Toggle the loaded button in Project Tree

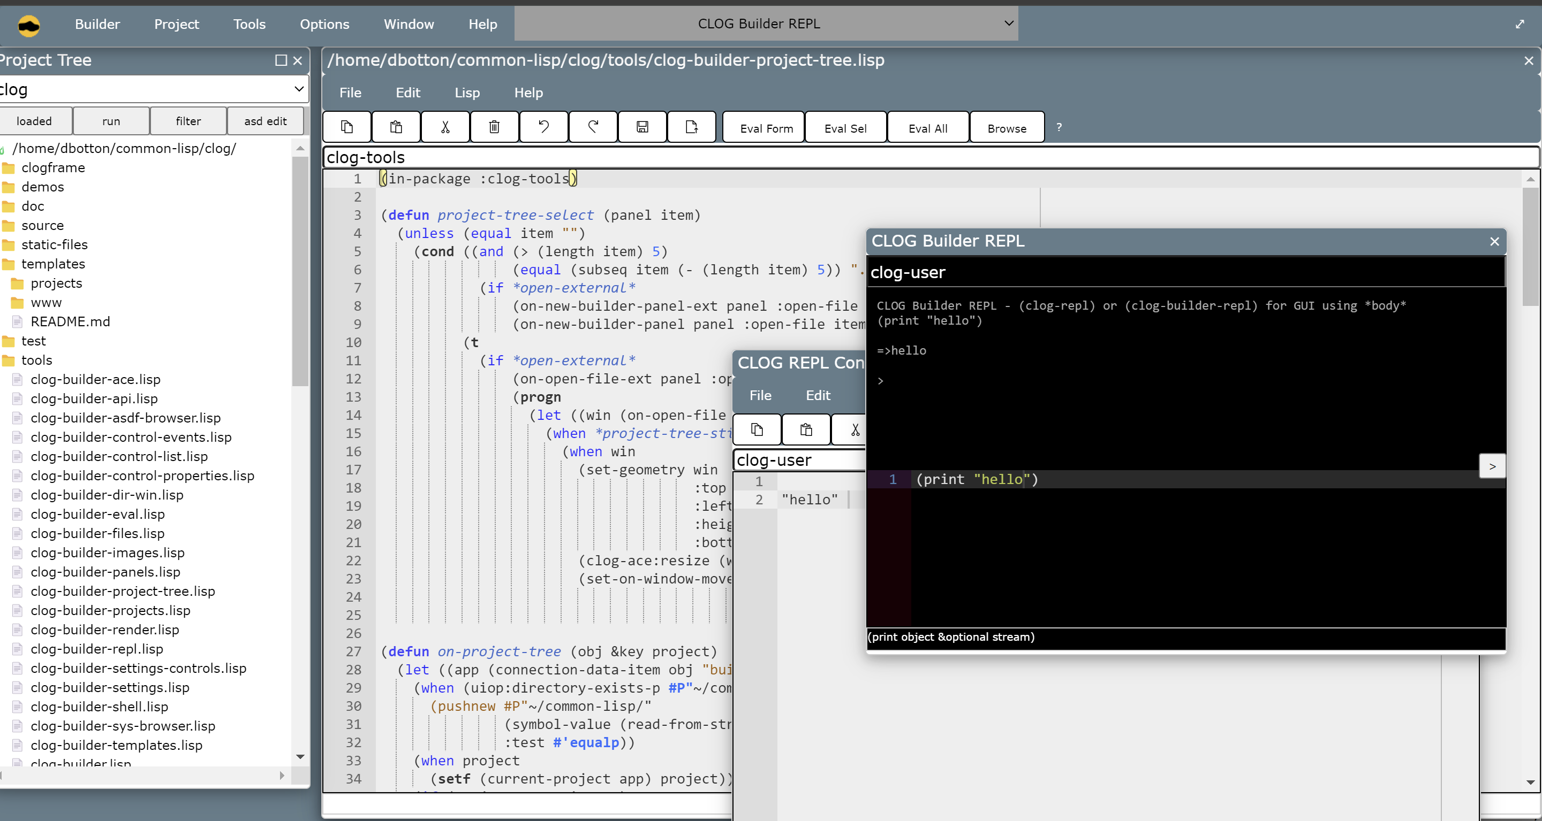click(34, 121)
